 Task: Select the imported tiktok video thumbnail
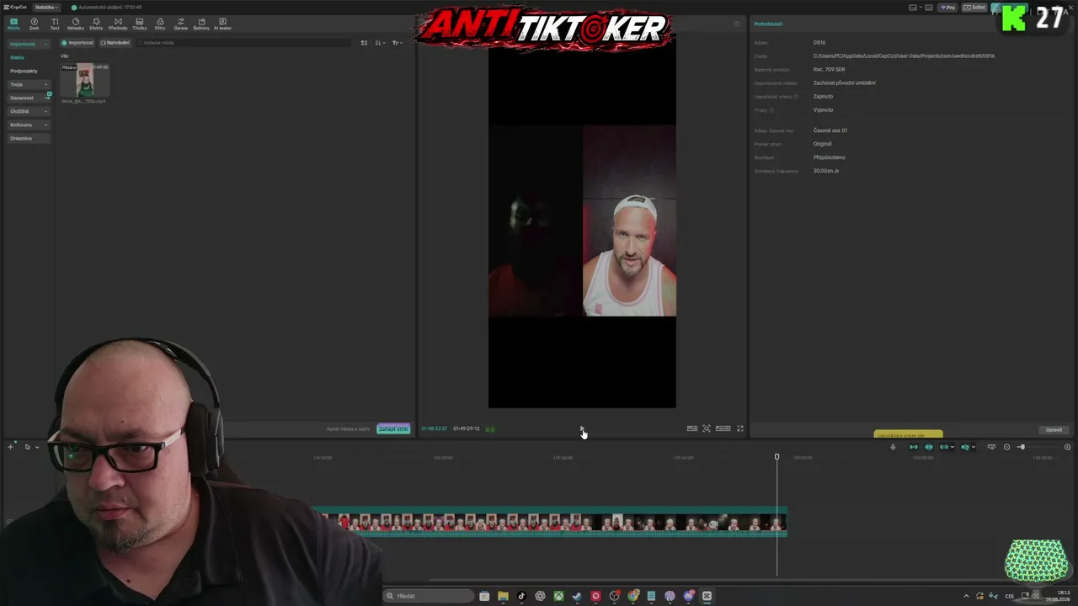pos(84,81)
